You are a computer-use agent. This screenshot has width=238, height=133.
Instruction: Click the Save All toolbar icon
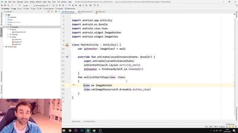pyautogui.click(x=5, y=5)
